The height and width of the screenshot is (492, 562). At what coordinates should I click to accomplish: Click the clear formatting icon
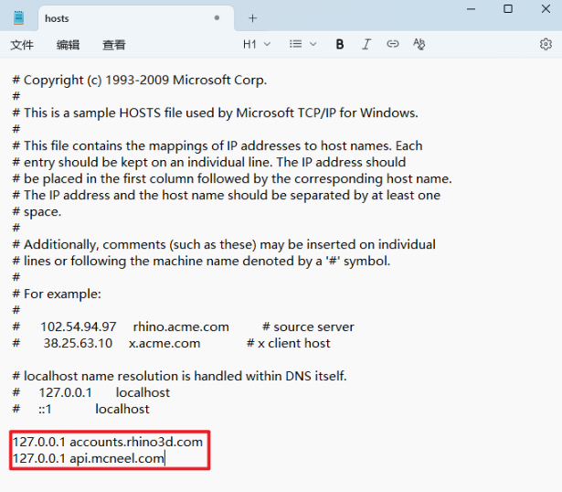click(x=419, y=44)
